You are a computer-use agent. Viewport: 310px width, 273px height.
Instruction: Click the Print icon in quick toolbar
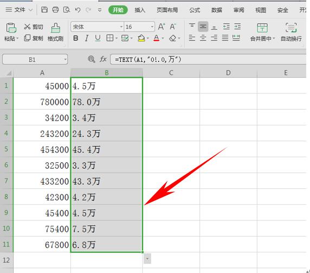coord(55,10)
